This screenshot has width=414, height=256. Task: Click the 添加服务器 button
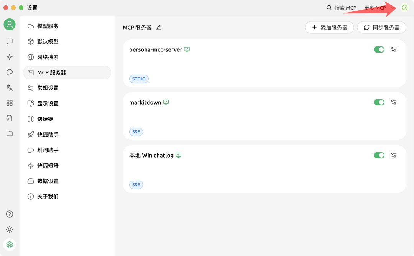[x=329, y=28]
